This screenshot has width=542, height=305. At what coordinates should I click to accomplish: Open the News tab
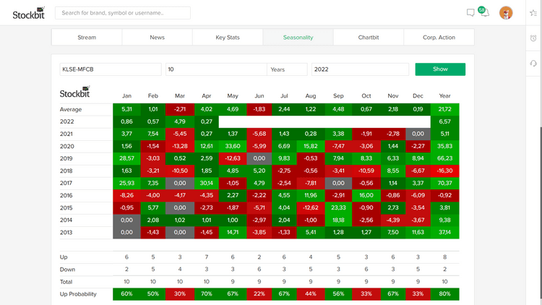(x=157, y=38)
